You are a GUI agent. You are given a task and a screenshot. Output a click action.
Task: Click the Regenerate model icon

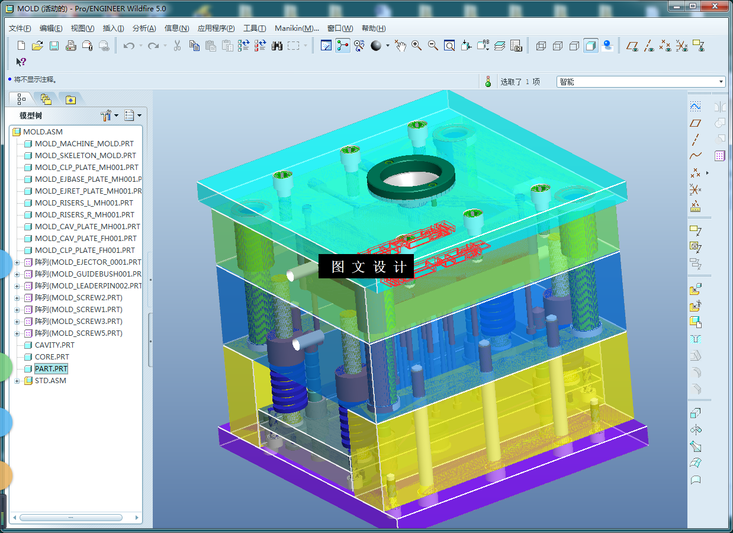click(x=244, y=46)
